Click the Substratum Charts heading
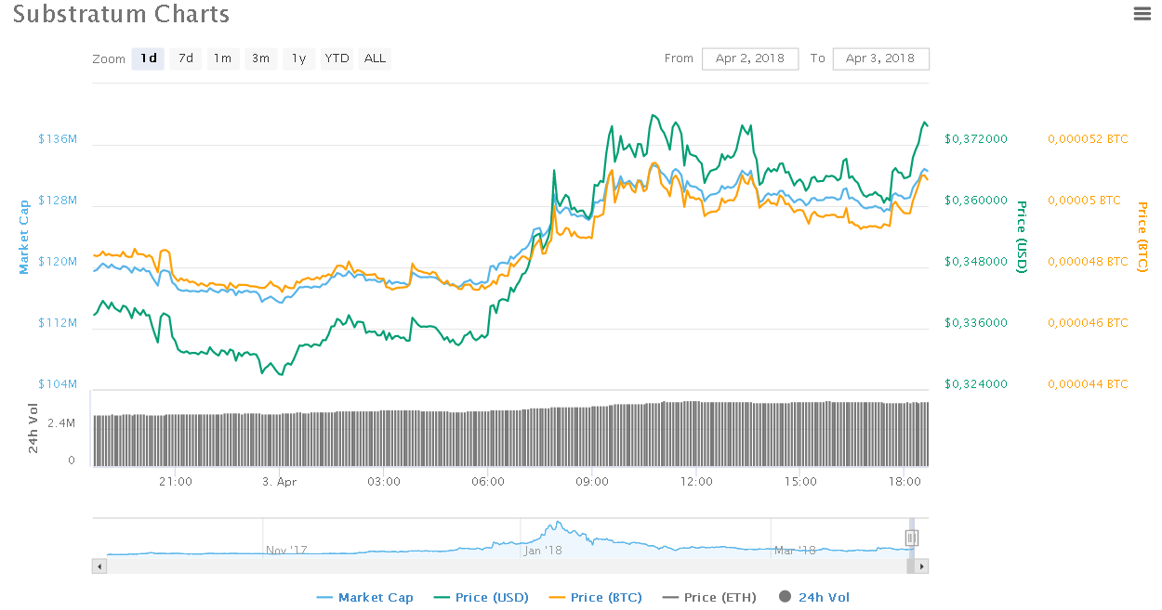 coord(121,15)
